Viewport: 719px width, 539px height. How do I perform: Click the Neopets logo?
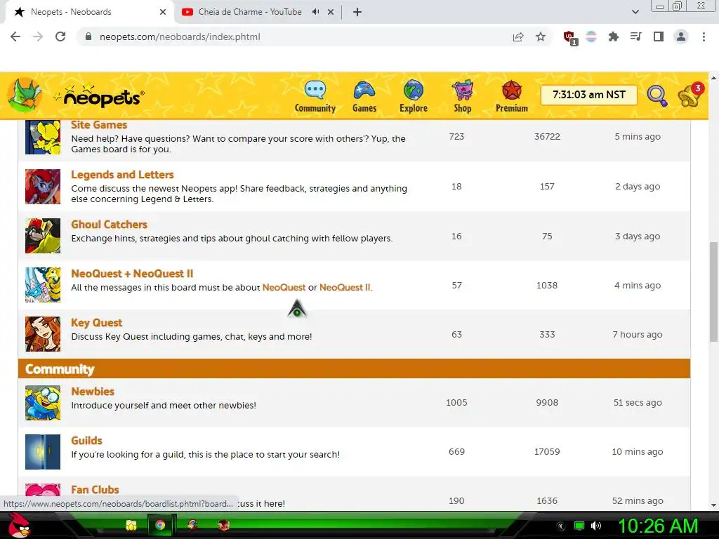[x=100, y=95]
